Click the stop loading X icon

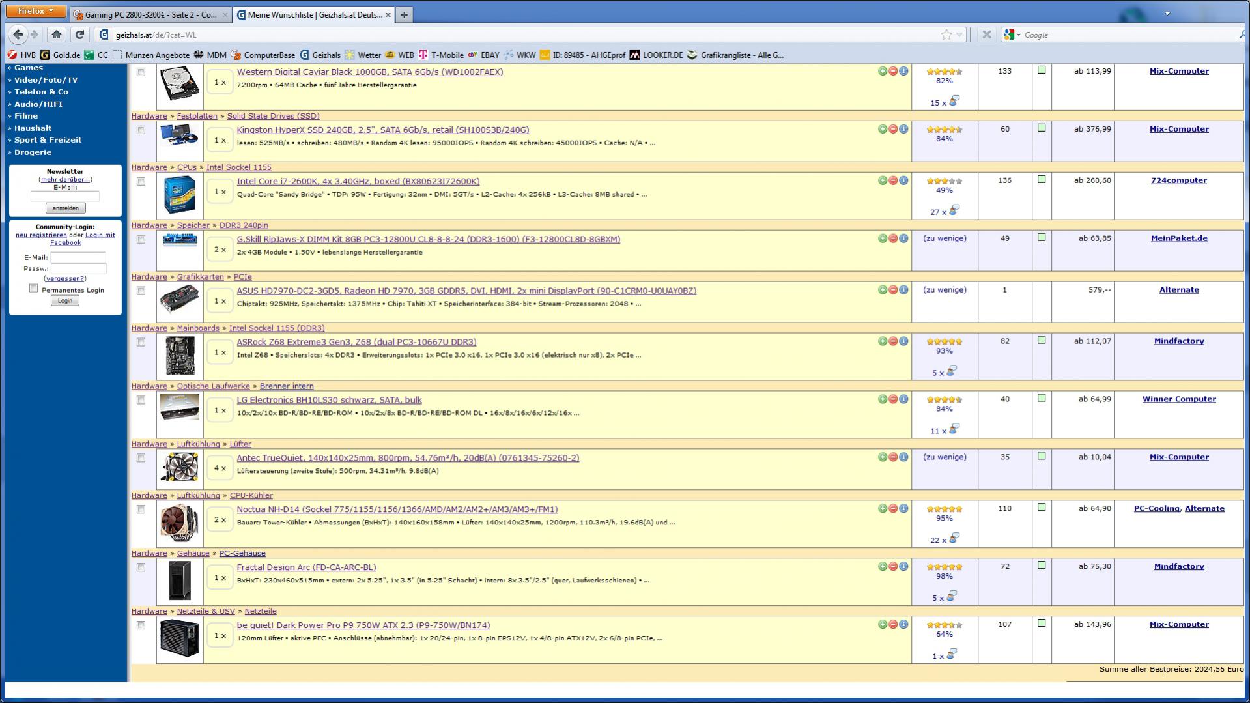[987, 35]
